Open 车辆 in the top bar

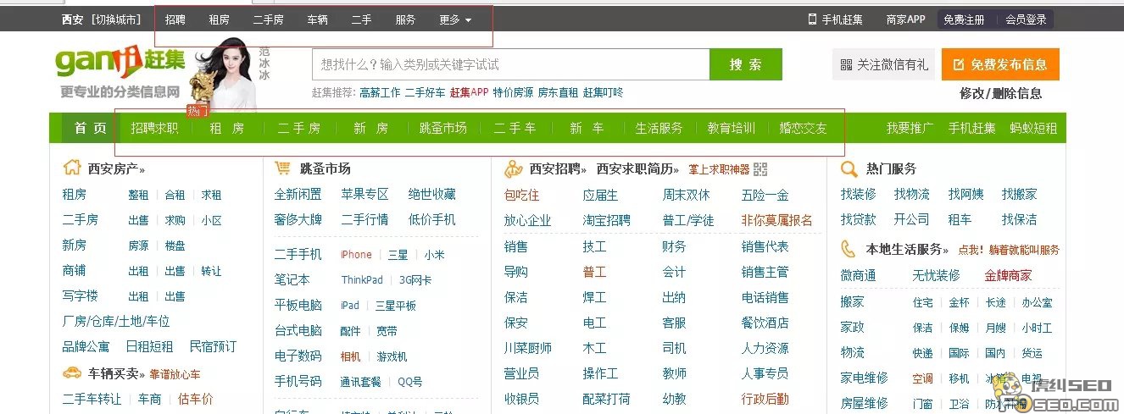pyautogui.click(x=318, y=19)
